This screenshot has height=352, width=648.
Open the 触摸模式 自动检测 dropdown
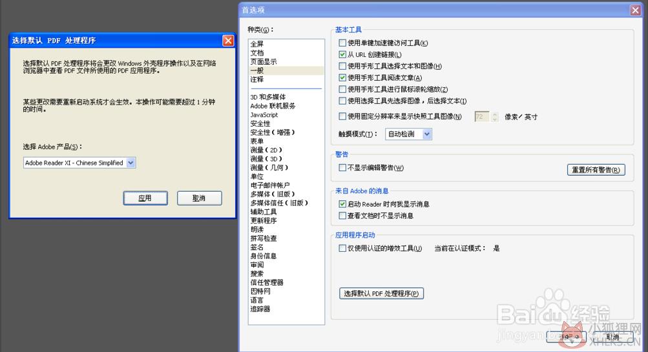pos(408,134)
